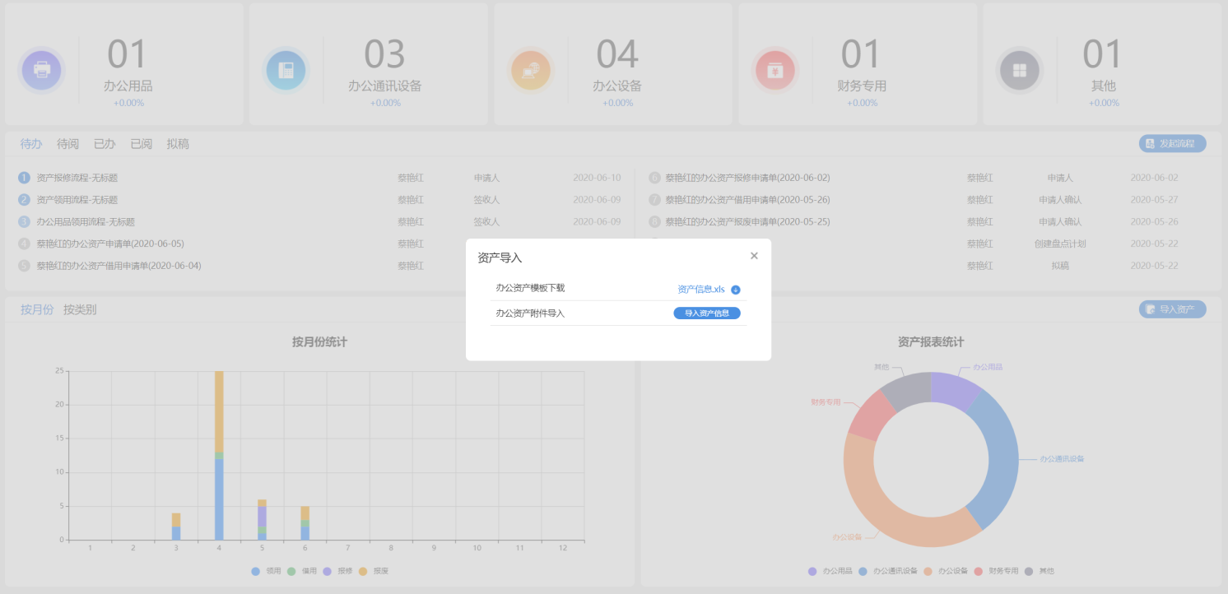Toggle 办公用品 legend under donut chart
Image resolution: width=1228 pixels, height=594 pixels.
pos(830,571)
